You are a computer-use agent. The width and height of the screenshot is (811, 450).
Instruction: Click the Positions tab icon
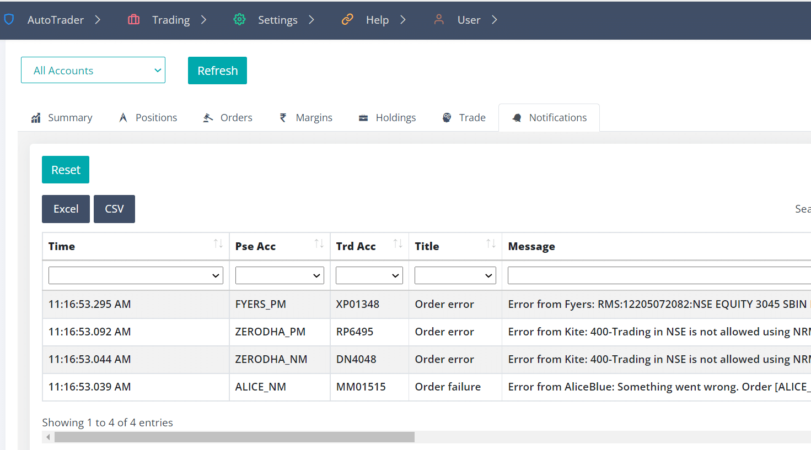tap(123, 118)
